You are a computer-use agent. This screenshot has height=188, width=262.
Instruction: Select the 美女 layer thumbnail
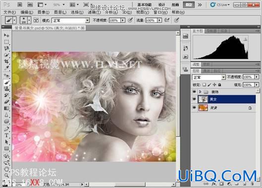203,99
